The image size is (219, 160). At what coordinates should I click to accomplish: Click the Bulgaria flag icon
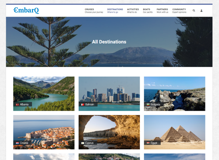click(148, 104)
